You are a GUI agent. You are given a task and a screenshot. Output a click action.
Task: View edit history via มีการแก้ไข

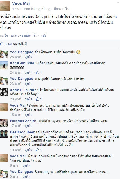point(61,9)
